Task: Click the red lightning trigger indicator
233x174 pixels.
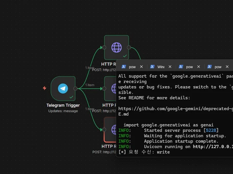Action: pos(44,88)
